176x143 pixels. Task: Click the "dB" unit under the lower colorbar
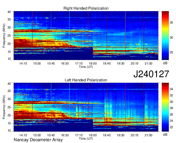(165, 134)
